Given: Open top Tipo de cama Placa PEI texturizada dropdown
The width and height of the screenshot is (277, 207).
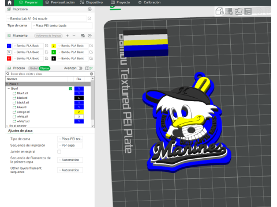Looking at the screenshot, I should click(x=62, y=26).
